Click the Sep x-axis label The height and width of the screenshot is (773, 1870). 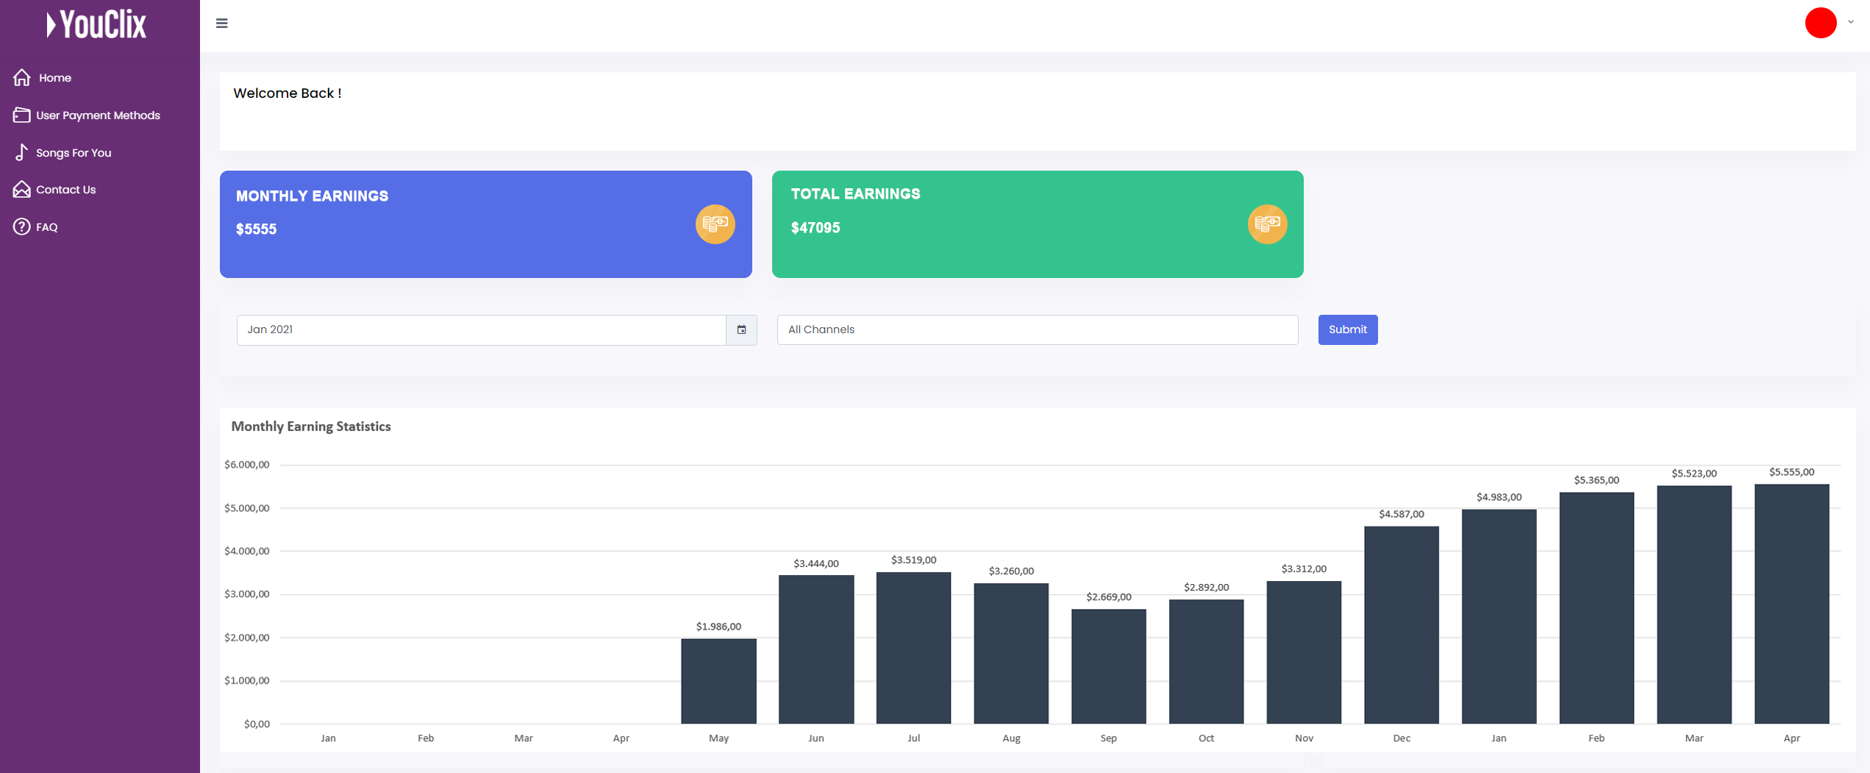(1108, 738)
